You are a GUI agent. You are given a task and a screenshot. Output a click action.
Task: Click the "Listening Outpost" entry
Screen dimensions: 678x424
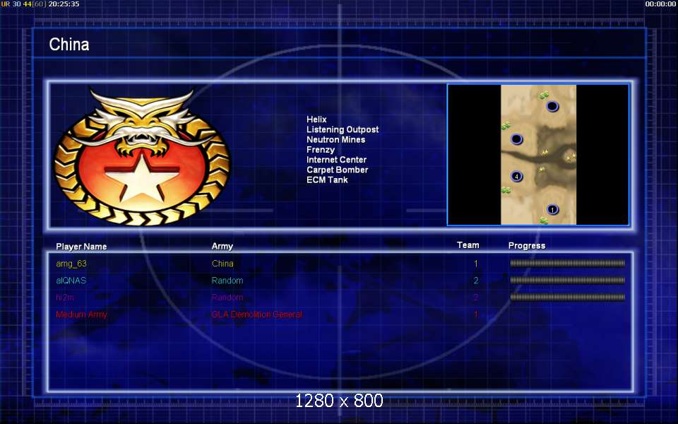point(343,129)
